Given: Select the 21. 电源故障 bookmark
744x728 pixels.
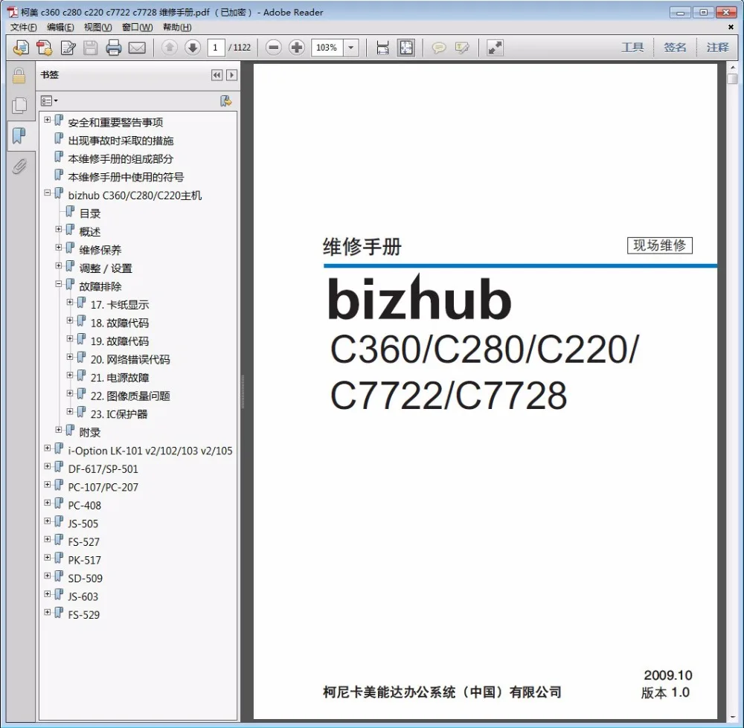Looking at the screenshot, I should point(120,378).
